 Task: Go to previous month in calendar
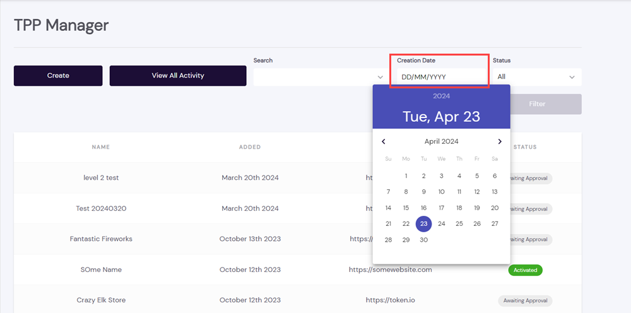384,142
